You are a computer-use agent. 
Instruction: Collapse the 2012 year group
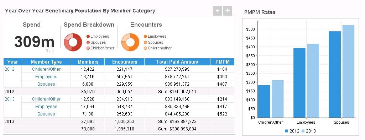point(10,69)
